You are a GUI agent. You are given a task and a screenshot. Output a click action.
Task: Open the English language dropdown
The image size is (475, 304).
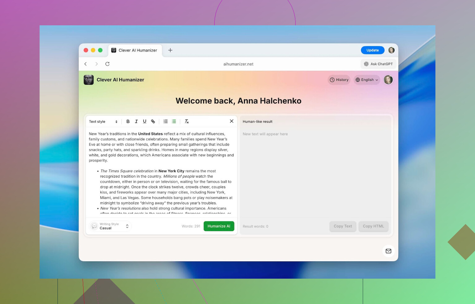pos(367,80)
